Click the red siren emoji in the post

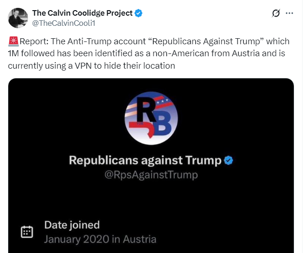[x=13, y=41]
